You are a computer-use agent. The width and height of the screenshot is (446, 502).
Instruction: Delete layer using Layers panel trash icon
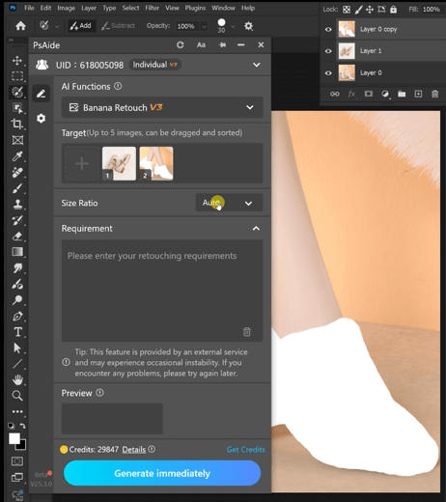point(434,94)
